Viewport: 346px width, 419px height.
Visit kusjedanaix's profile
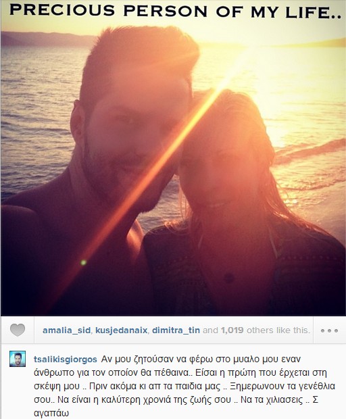(121, 330)
